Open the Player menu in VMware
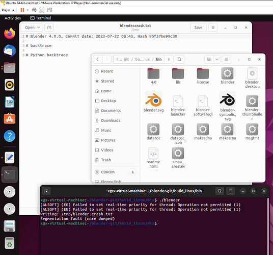 (x=8, y=10)
